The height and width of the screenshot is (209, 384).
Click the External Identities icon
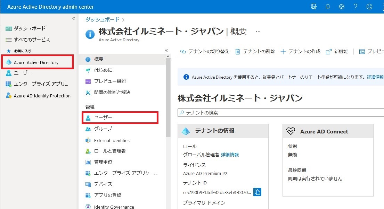pos(88,140)
